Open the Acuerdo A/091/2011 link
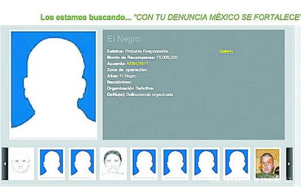Image resolution: width=301 pixels, height=196 pixels. (x=137, y=64)
